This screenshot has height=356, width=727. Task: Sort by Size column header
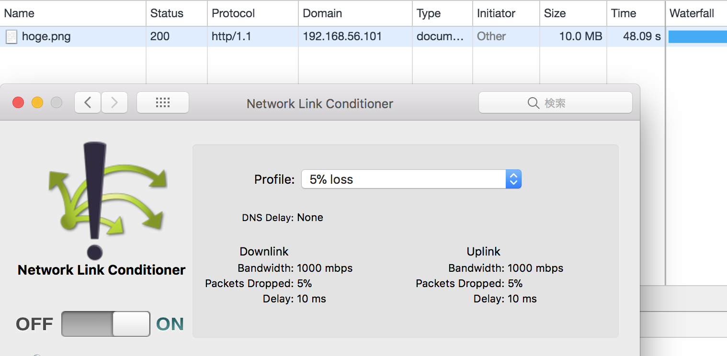[555, 13]
